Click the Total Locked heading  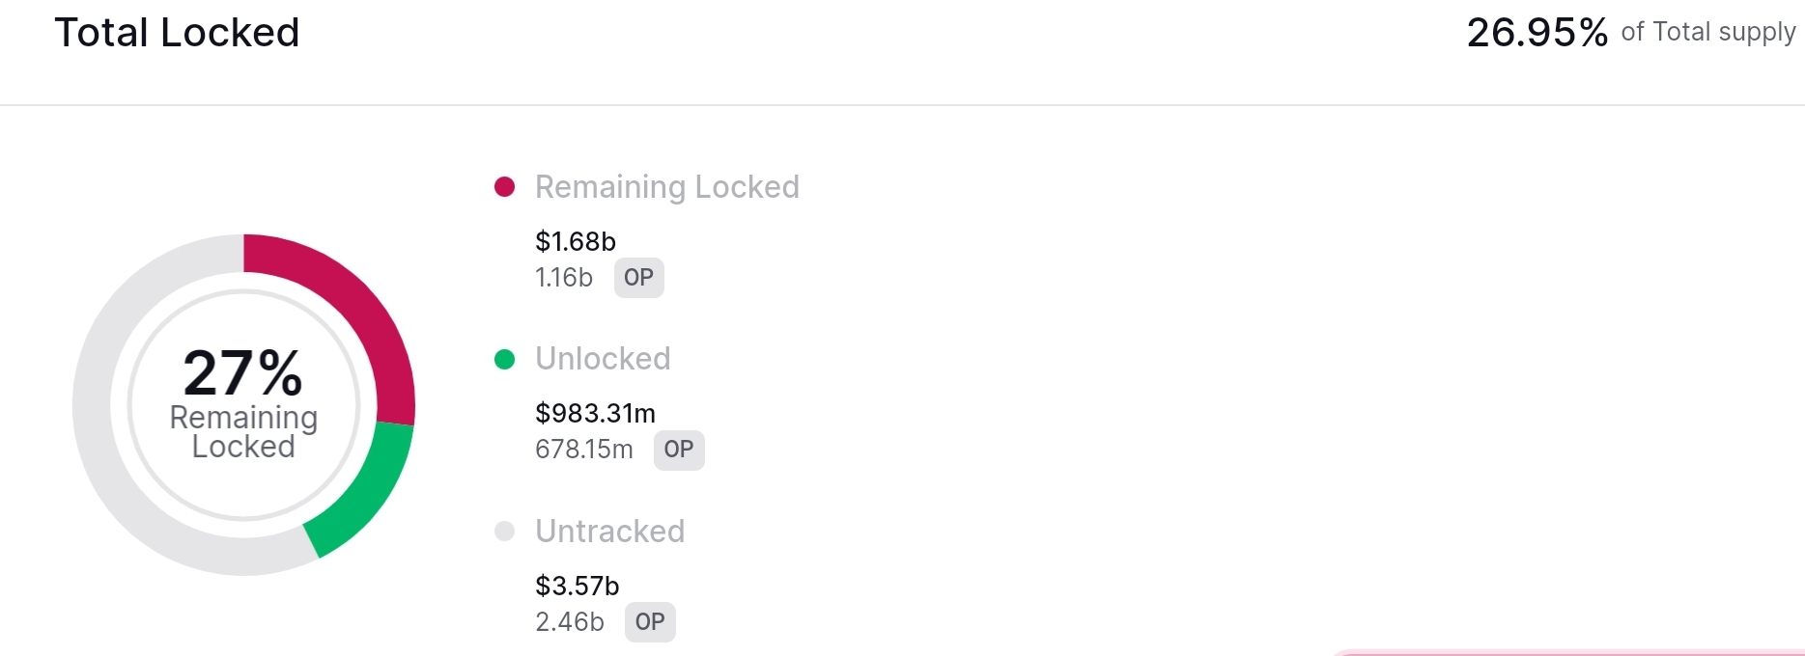click(177, 33)
